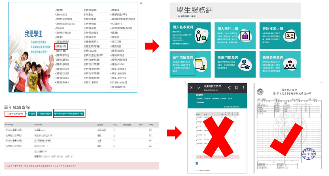This screenshot has height=176, width=329.
Task: Tap the bookmark icon in mobile browser
Action: (x=236, y=88)
